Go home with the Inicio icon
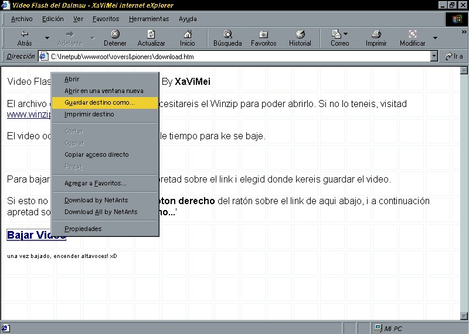The image size is (469, 334). pos(188,34)
